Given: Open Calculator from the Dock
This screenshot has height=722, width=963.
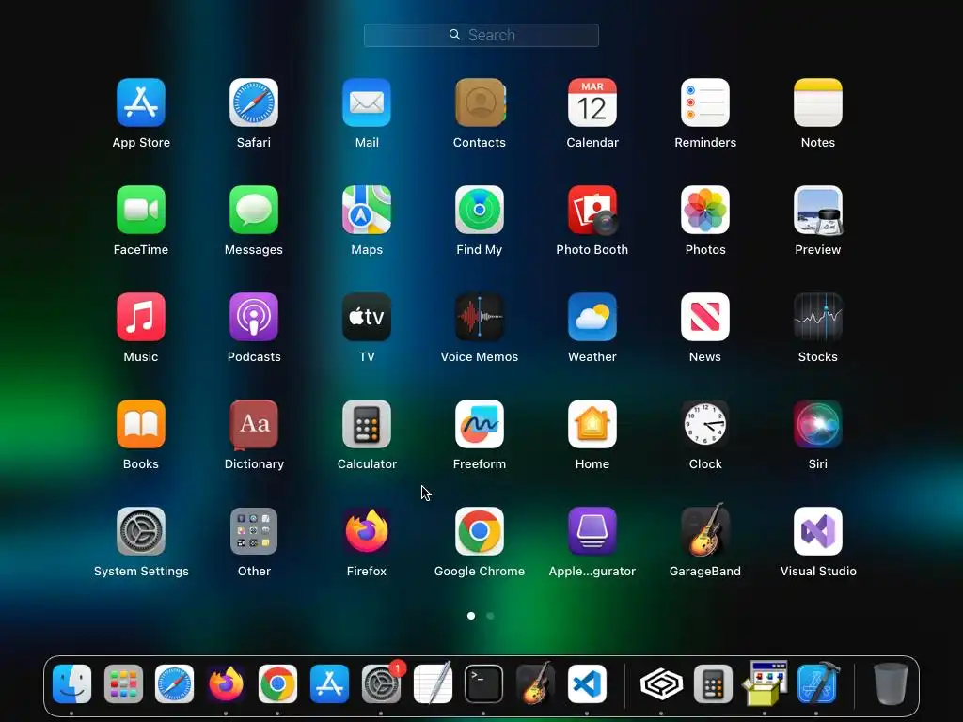Looking at the screenshot, I should tap(713, 683).
